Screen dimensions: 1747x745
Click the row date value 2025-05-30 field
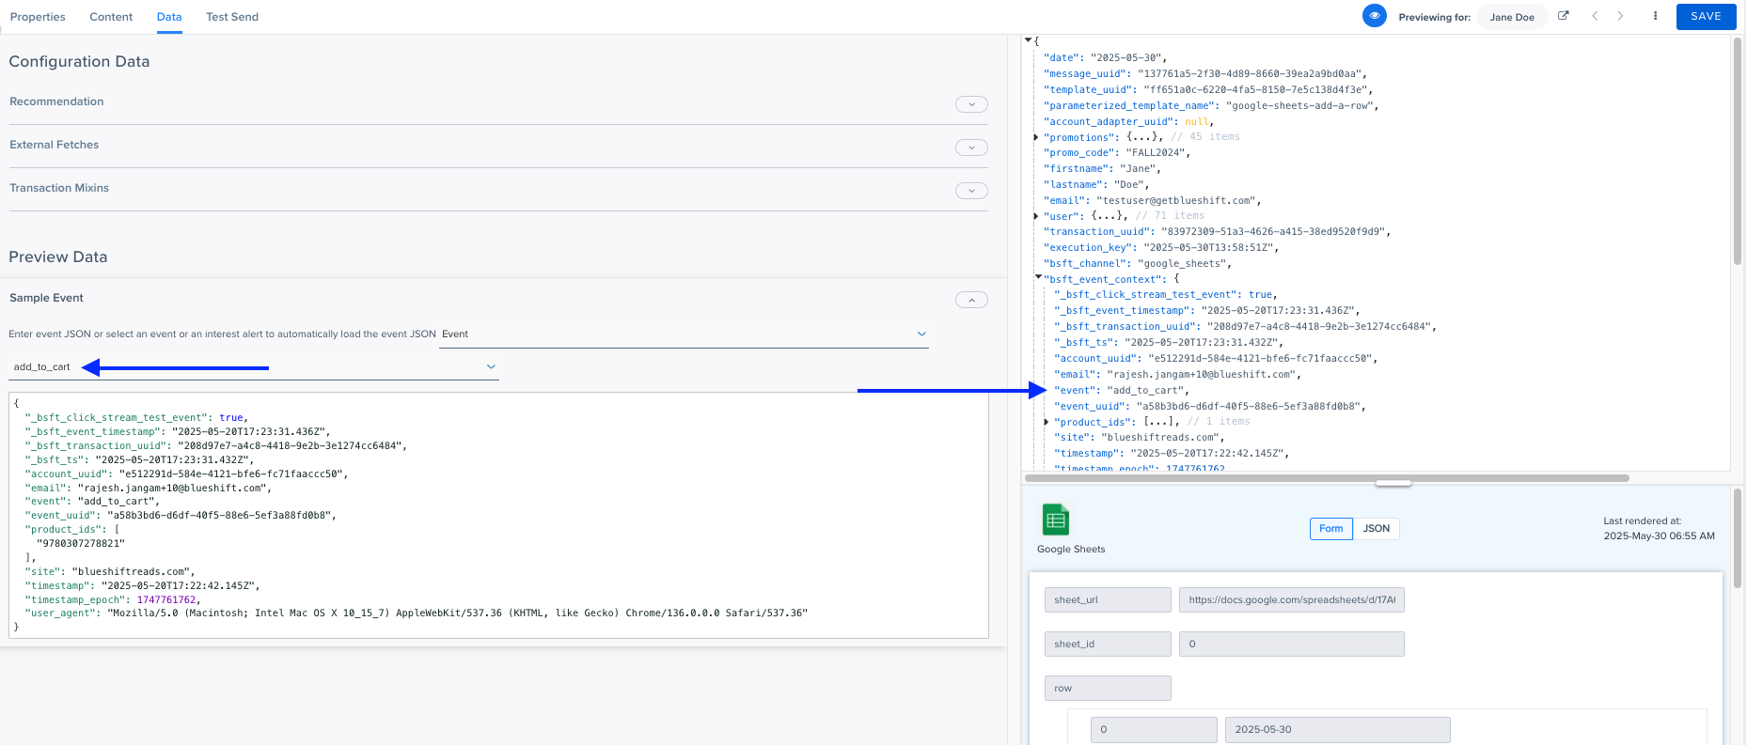click(x=1337, y=729)
